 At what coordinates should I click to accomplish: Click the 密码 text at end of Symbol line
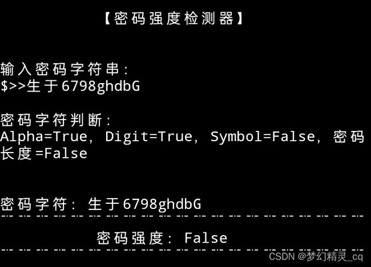click(349, 137)
